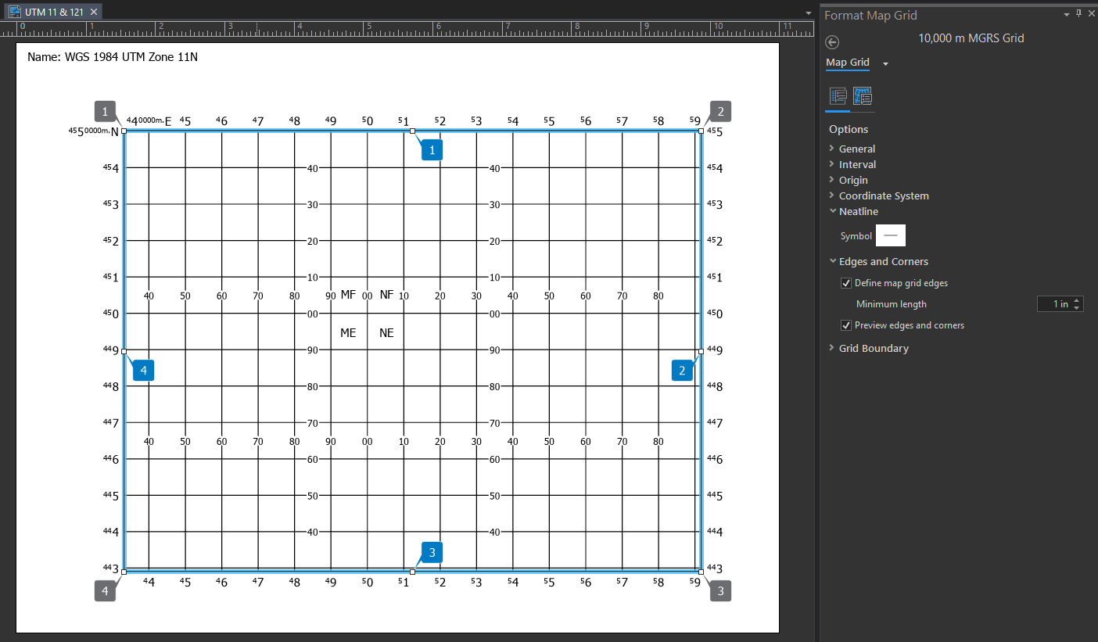Select the gray corner 2 badge
Viewport: 1098px width, 642px height.
[x=720, y=111]
